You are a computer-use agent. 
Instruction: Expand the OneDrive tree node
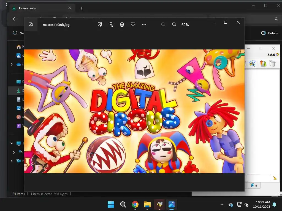(x=12, y=64)
